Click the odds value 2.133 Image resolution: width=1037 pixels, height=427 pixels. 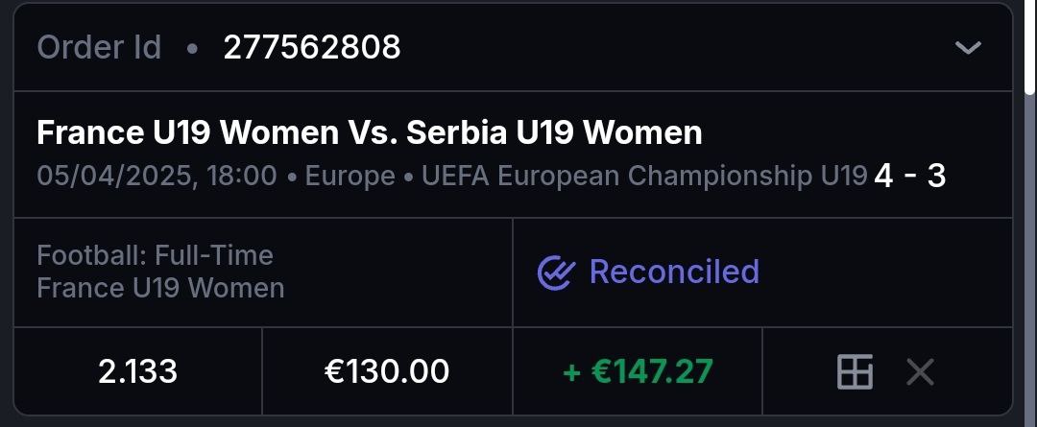pos(137,371)
